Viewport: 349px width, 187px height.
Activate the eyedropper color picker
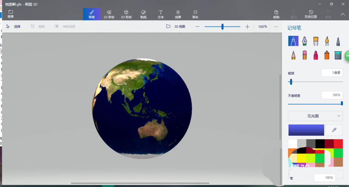pos(334,130)
